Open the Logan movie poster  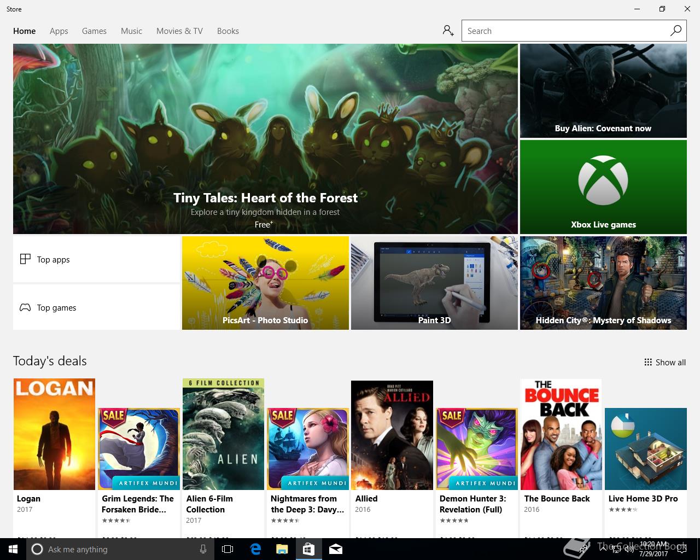coord(54,434)
